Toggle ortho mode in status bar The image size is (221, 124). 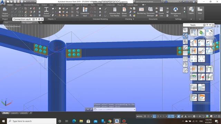(154, 116)
